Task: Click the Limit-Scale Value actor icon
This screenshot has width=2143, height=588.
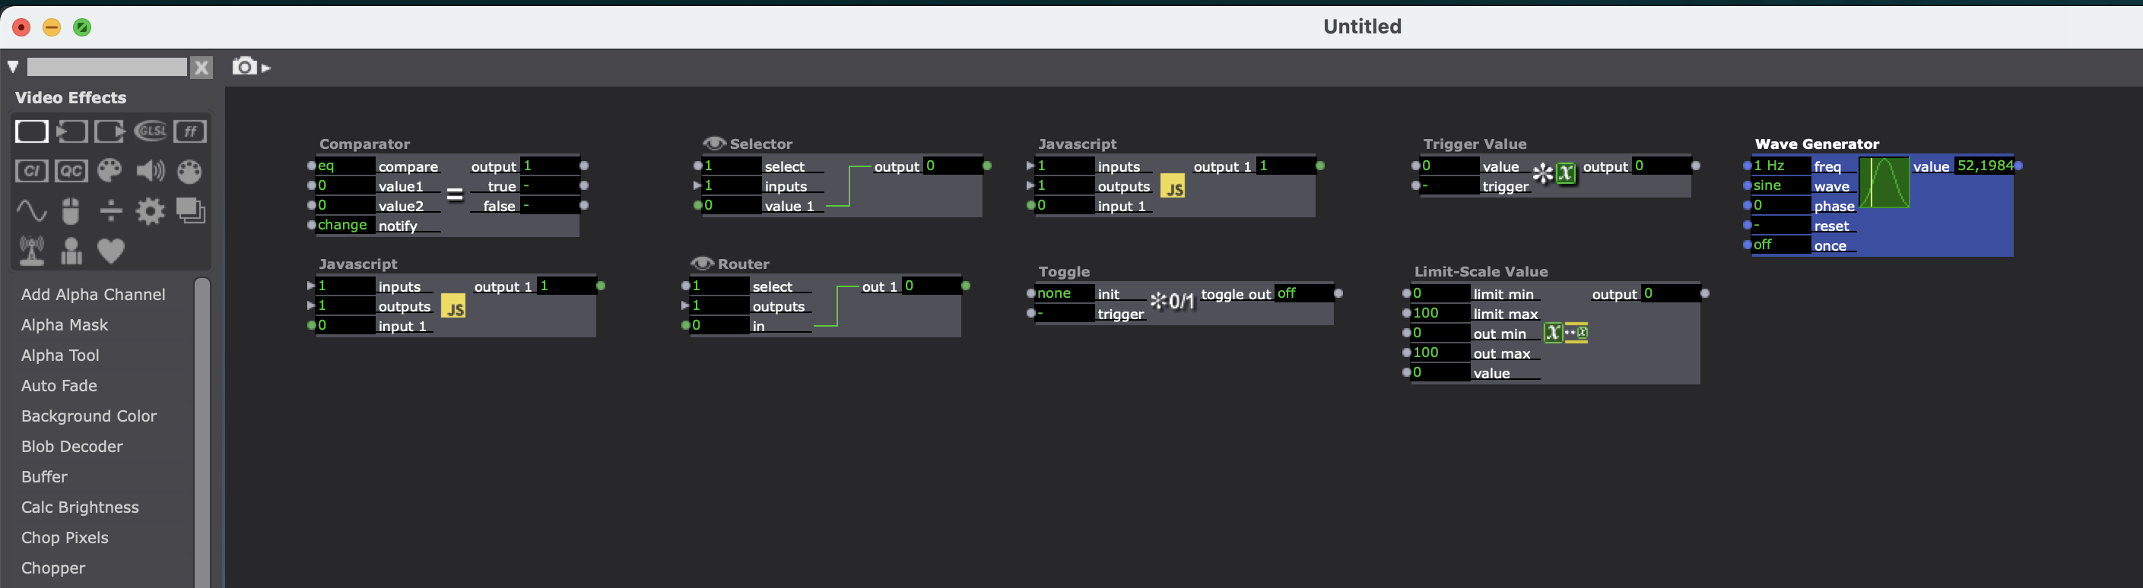Action: [1567, 333]
